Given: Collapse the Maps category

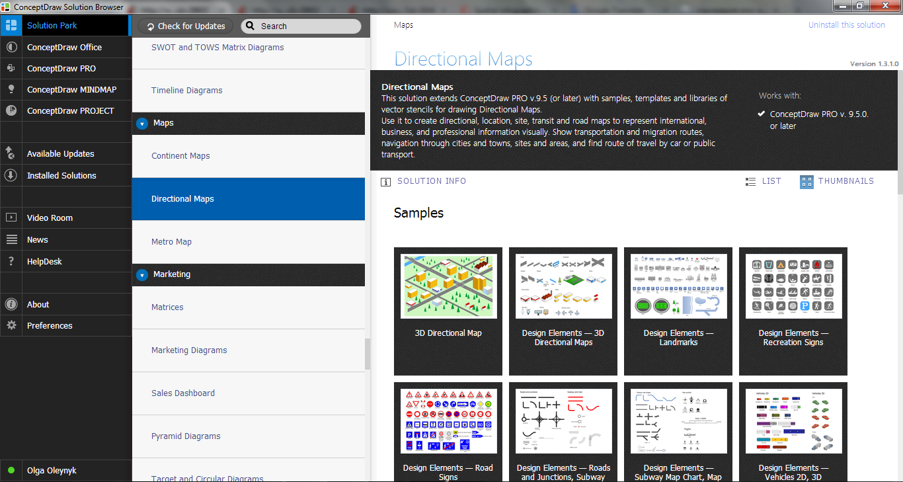Looking at the screenshot, I should pyautogui.click(x=141, y=123).
